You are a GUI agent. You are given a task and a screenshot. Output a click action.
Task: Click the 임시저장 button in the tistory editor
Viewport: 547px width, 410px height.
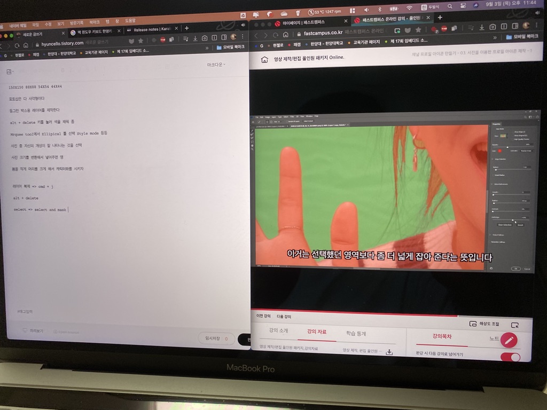[x=216, y=338]
